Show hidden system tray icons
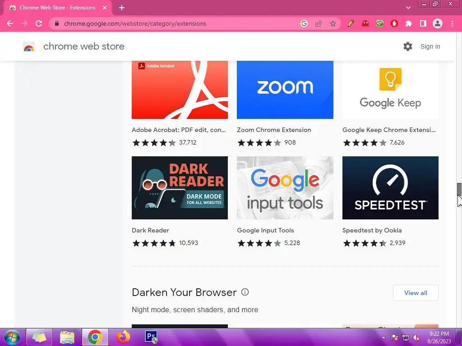This screenshot has width=462, height=346. tap(383, 337)
